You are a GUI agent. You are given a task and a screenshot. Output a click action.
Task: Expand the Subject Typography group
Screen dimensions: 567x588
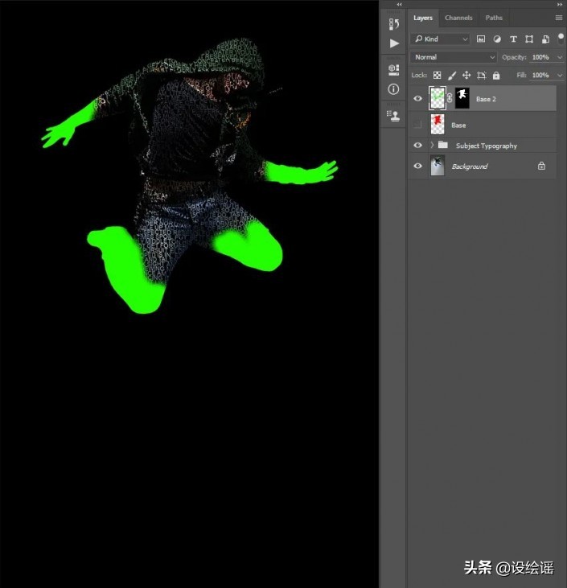432,145
